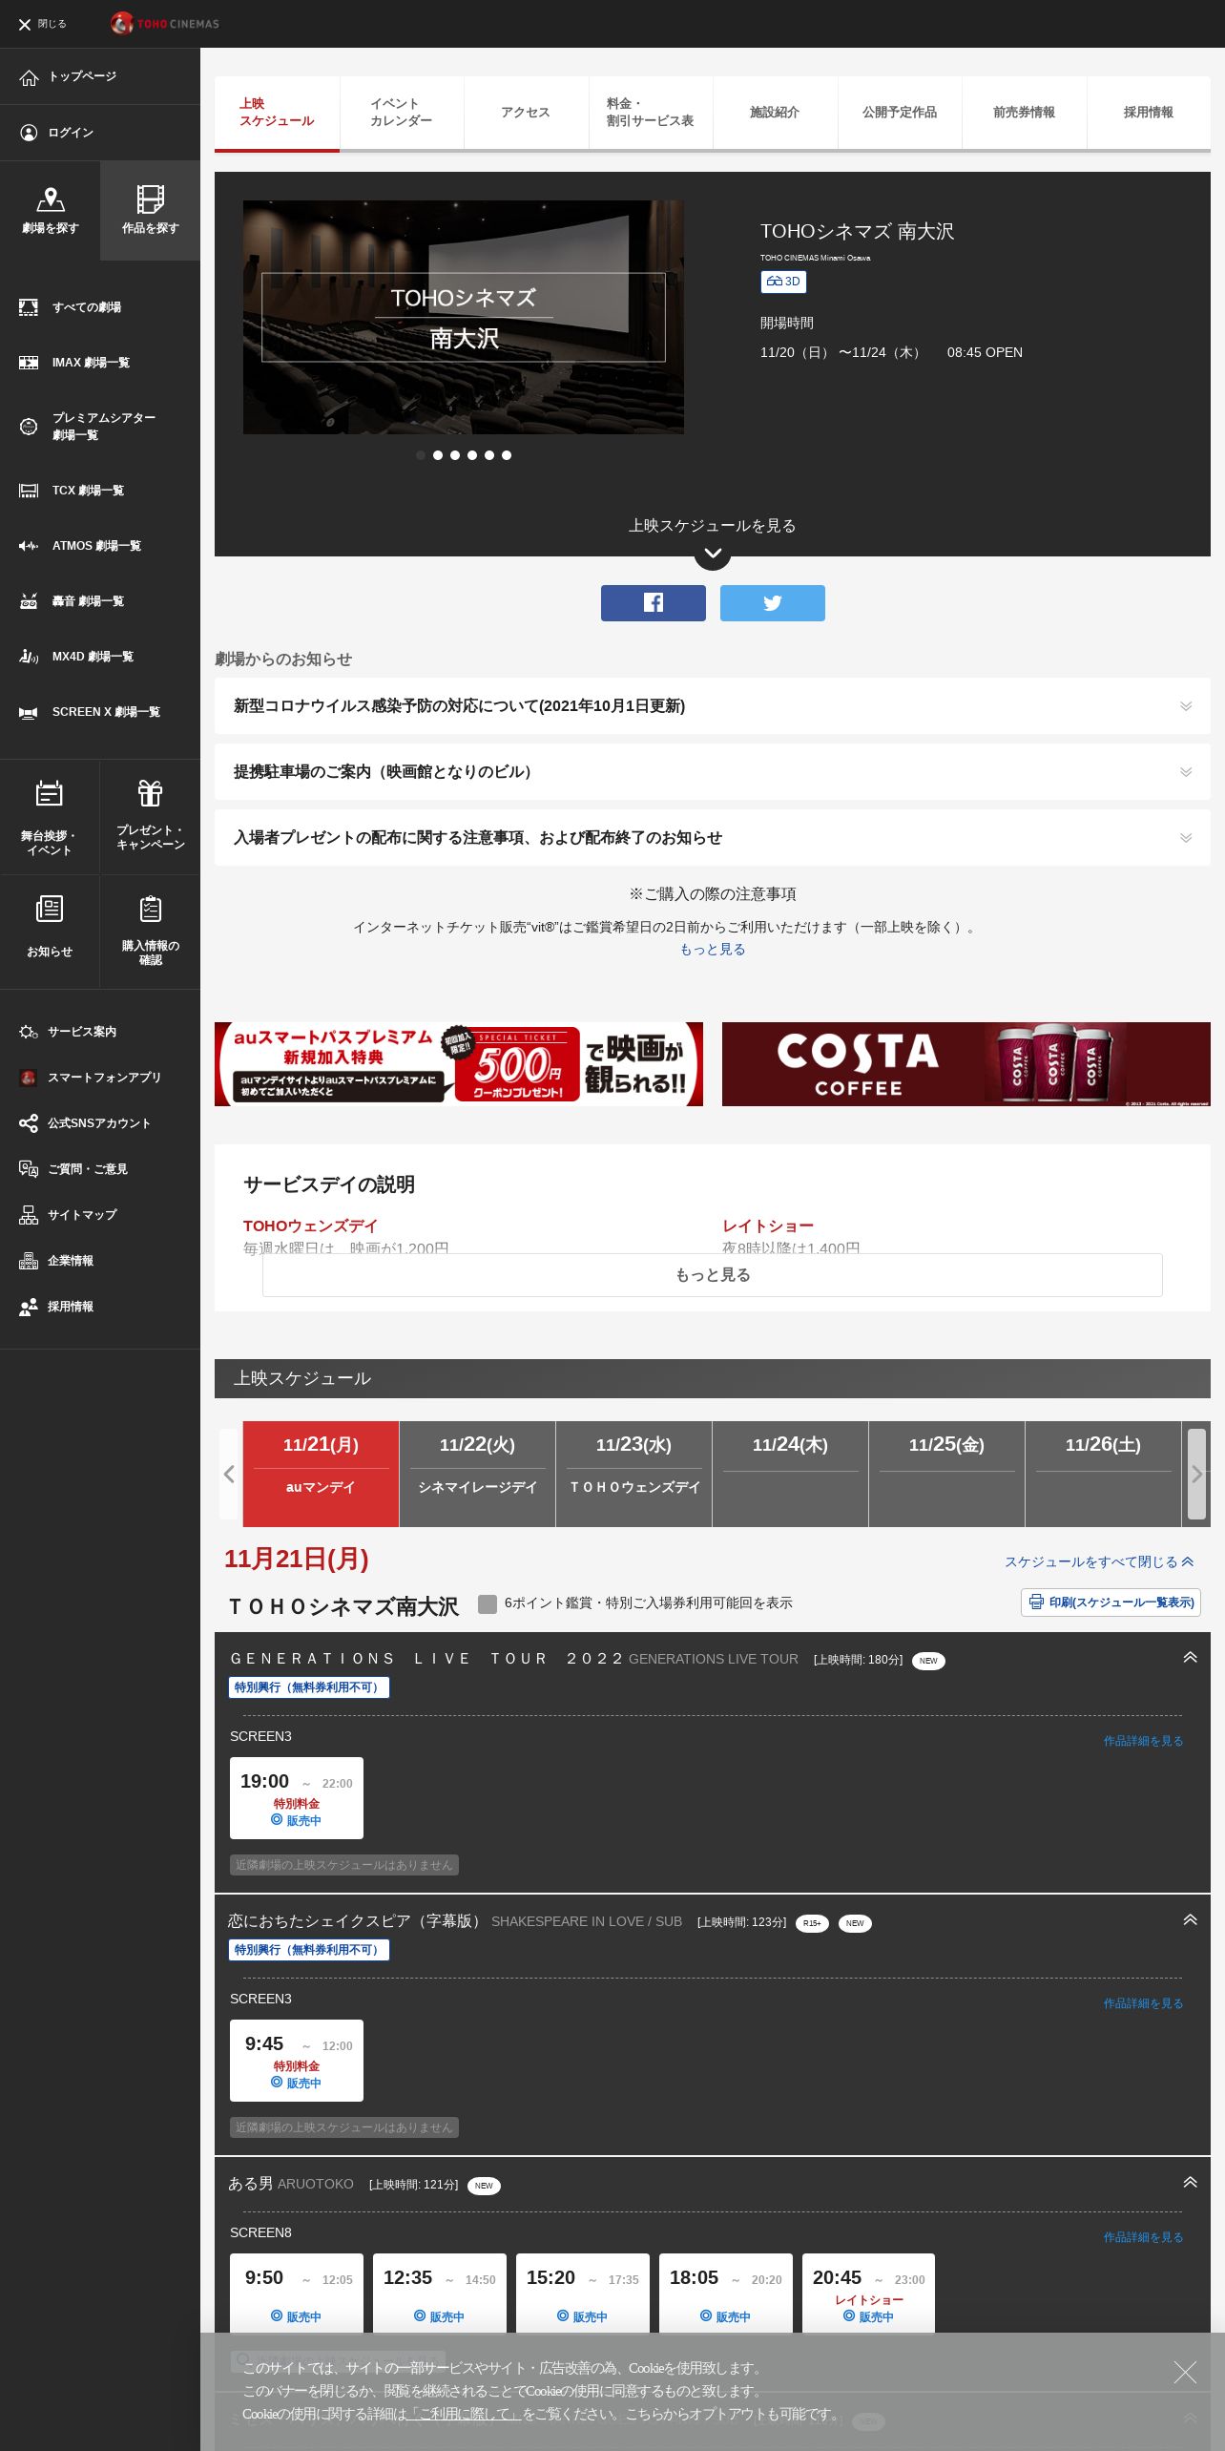Open the sitemap icon
Image resolution: width=1225 pixels, height=2451 pixels.
29,1215
